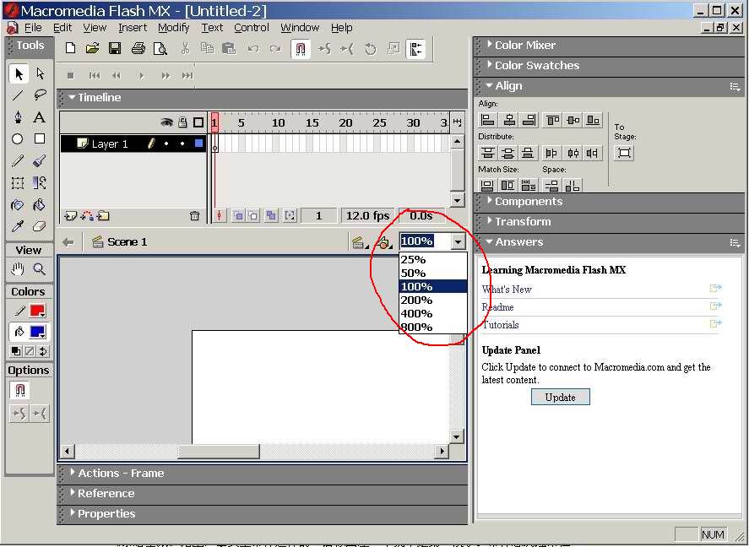Collapse the Timeline panel
Viewport: 749px width, 547px height.
pyautogui.click(x=72, y=97)
